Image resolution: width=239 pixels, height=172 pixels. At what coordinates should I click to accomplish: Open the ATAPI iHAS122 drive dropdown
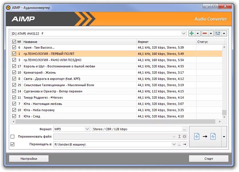tap(184, 33)
